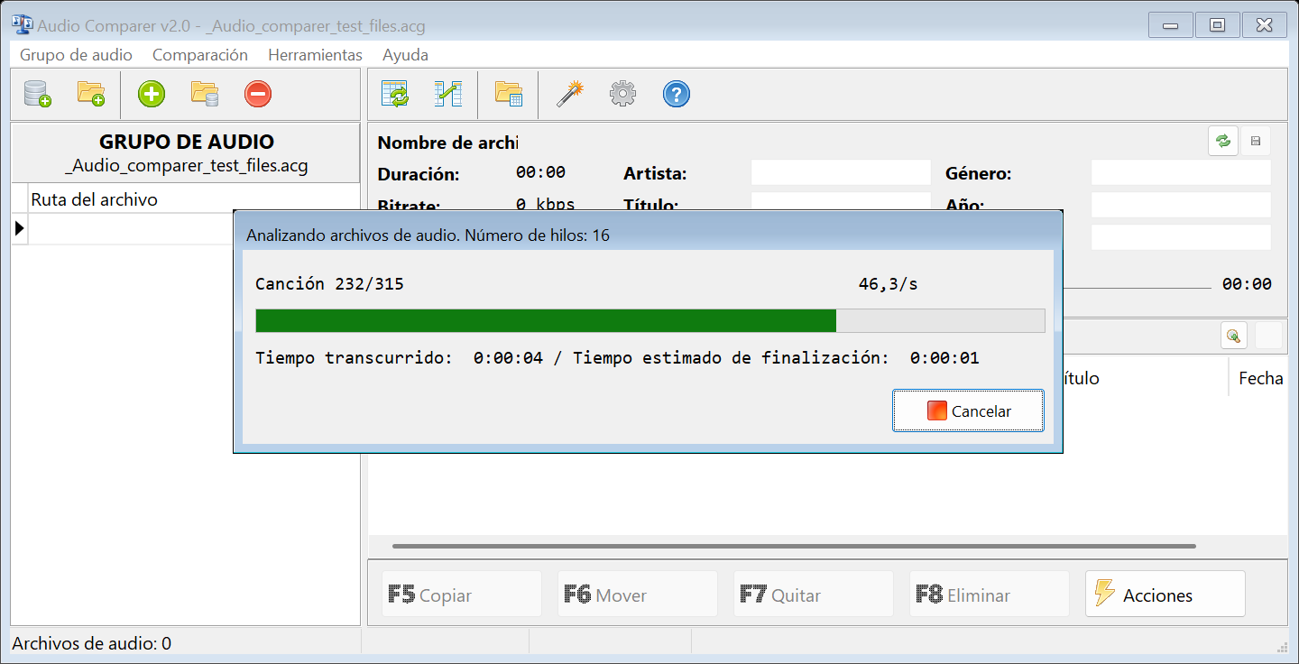This screenshot has height=664, width=1299.
Task: Open the Comparación menu
Action: tap(200, 55)
